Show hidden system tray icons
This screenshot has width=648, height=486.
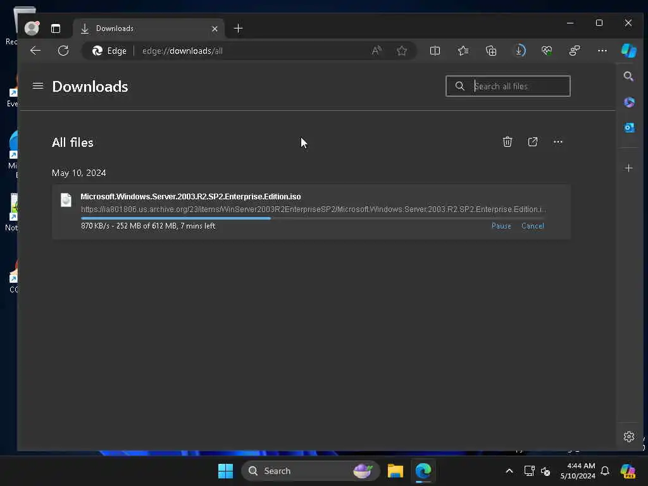tap(509, 471)
